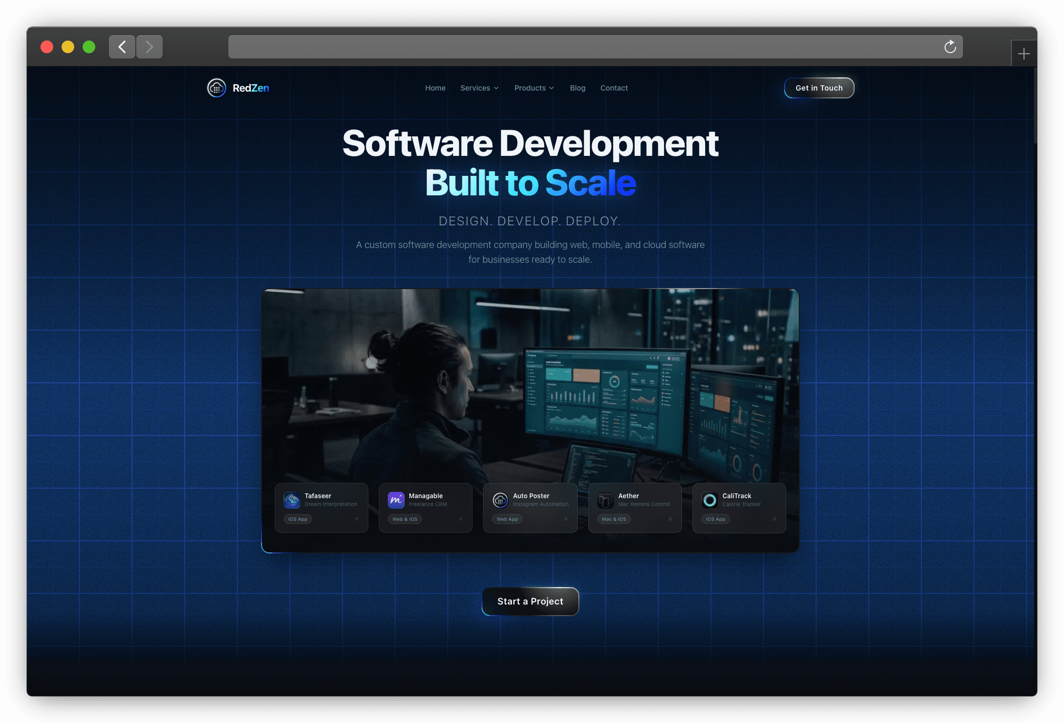The height and width of the screenshot is (723, 1064).
Task: Minimize window with yellow traffic light
Action: click(68, 47)
